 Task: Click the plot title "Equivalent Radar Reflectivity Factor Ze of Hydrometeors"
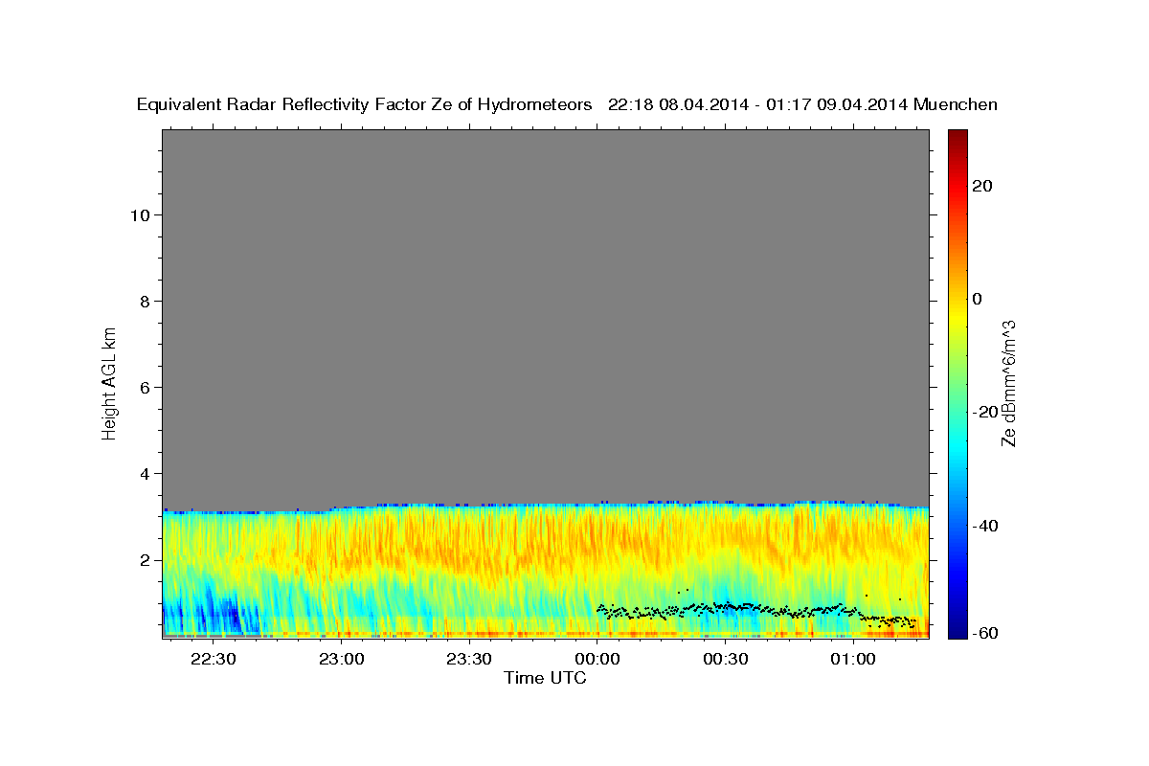pyautogui.click(x=364, y=104)
